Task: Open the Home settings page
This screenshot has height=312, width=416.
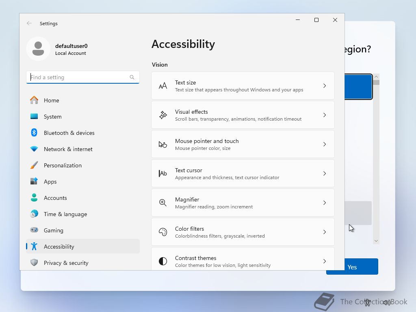Action: coord(83,100)
